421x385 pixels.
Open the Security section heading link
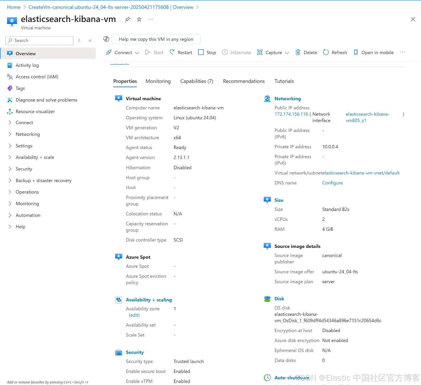pyautogui.click(x=135, y=352)
